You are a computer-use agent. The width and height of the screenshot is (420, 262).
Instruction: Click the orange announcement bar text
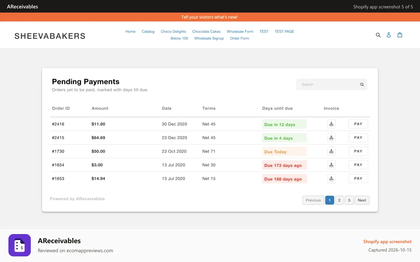coord(209,17)
